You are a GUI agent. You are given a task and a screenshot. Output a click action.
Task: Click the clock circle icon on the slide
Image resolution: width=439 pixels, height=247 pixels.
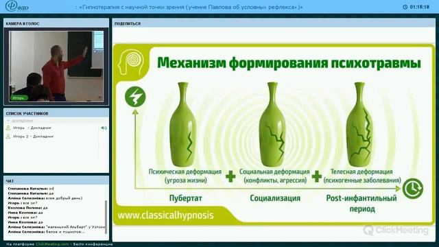(x=413, y=189)
